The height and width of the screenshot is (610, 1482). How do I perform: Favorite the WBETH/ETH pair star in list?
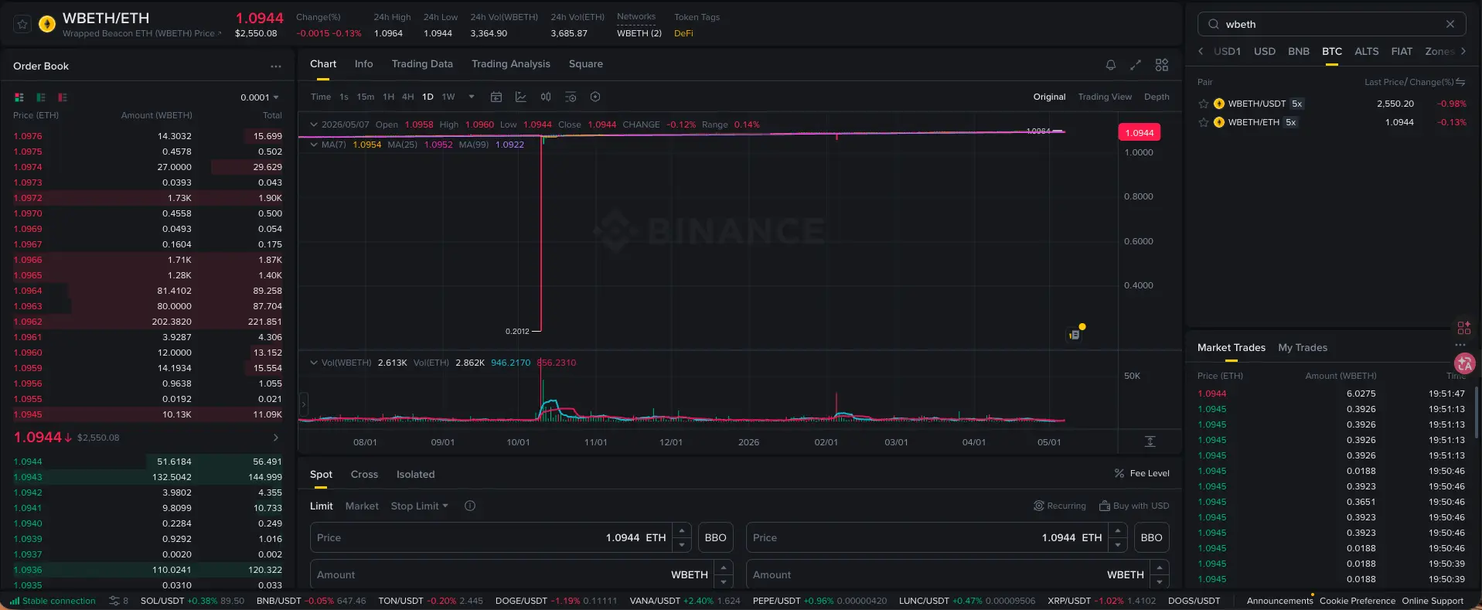click(1204, 122)
